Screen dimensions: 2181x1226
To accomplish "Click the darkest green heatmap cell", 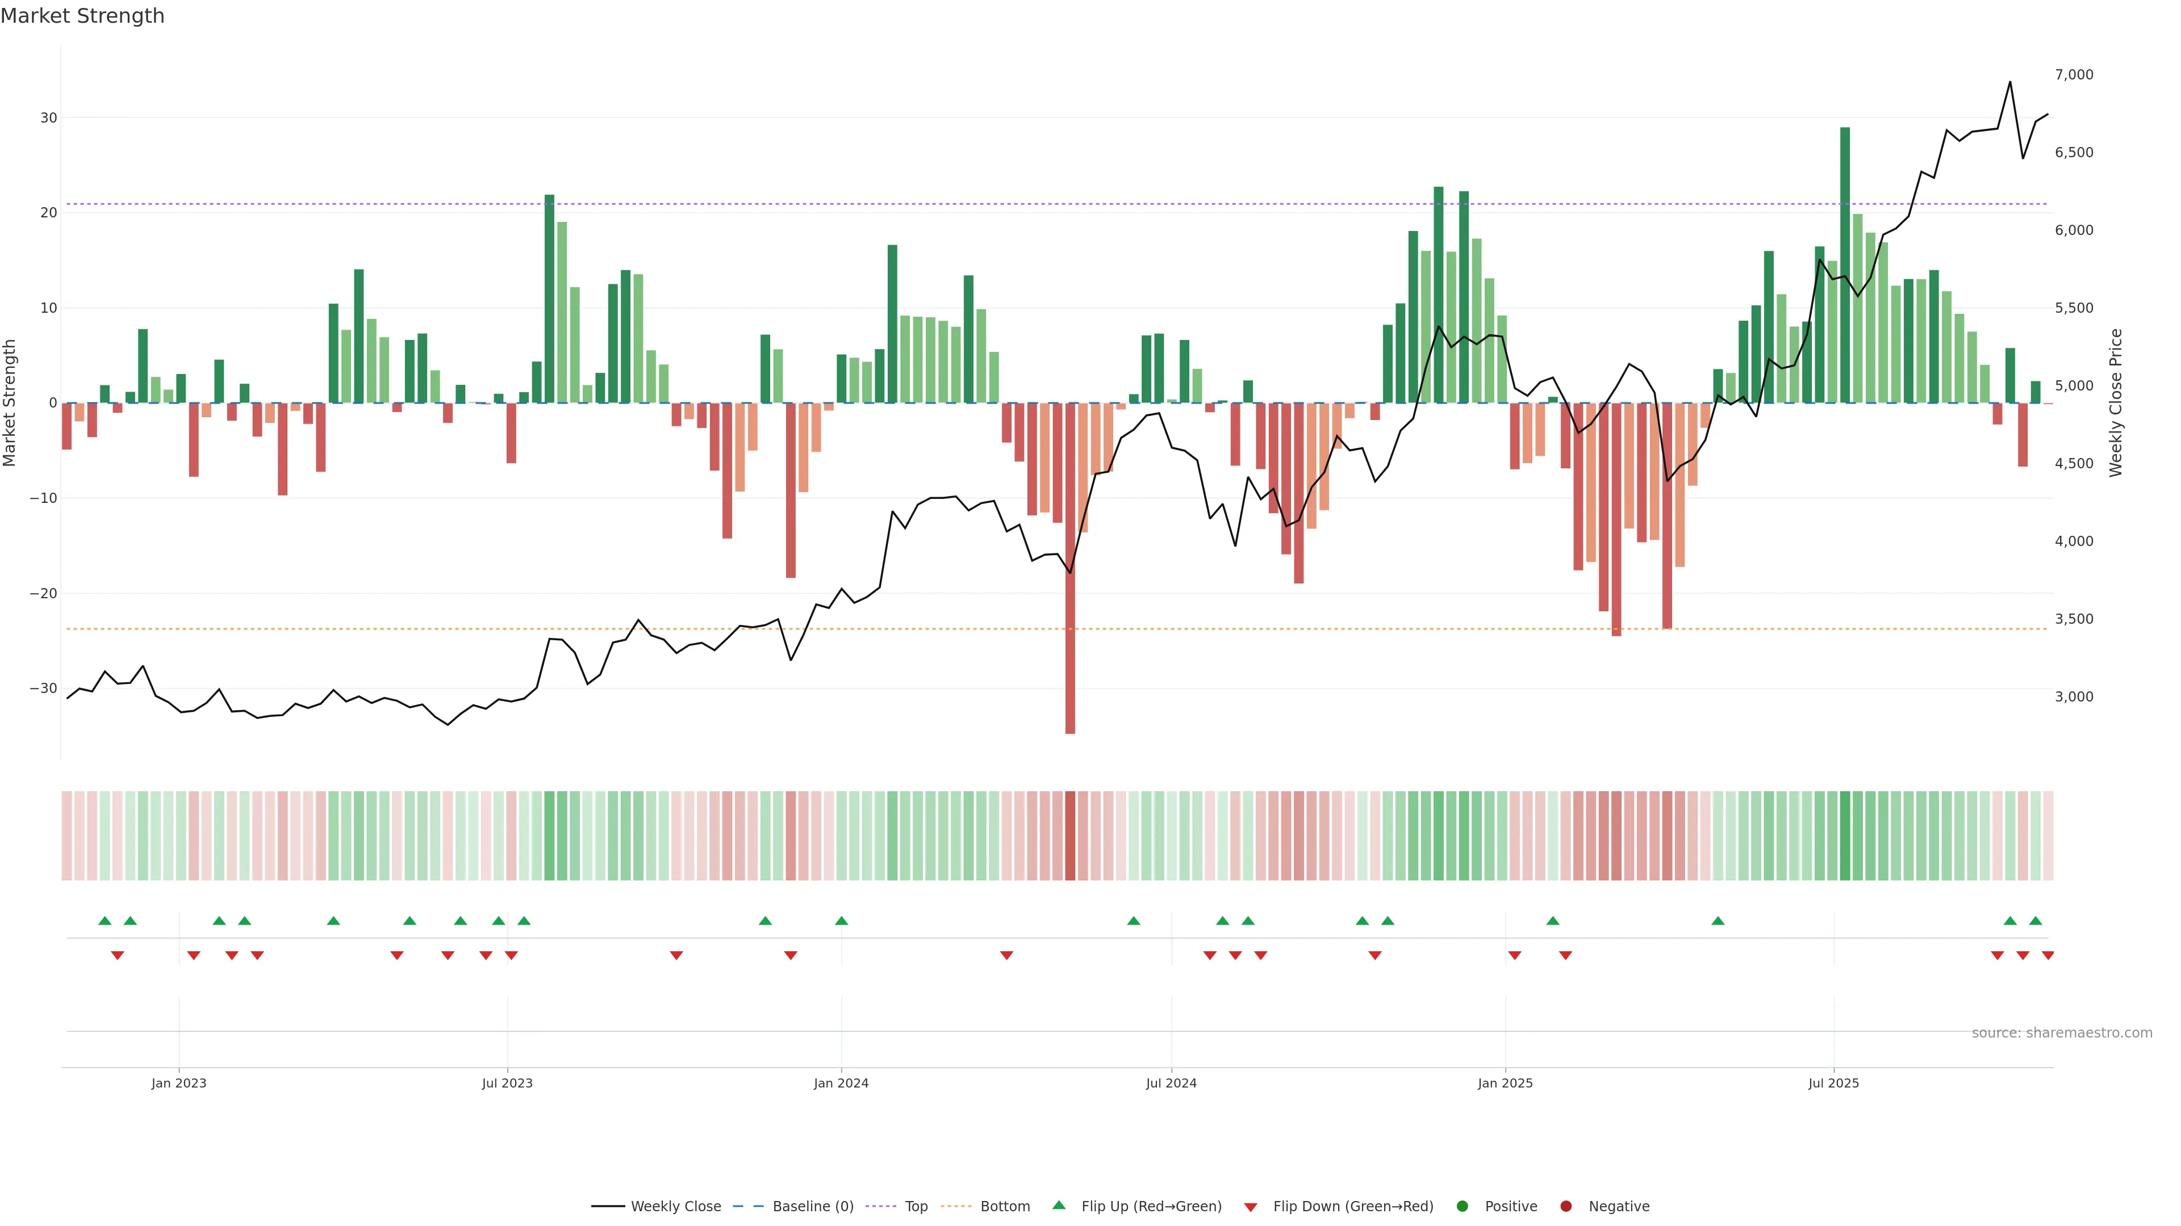I will (1845, 836).
